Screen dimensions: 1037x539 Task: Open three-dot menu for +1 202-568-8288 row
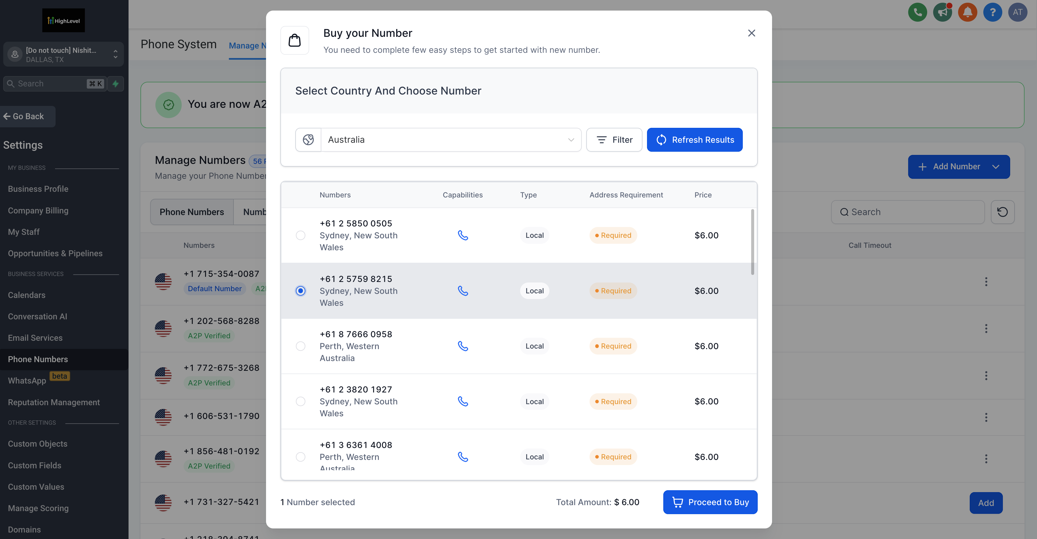coord(986,328)
